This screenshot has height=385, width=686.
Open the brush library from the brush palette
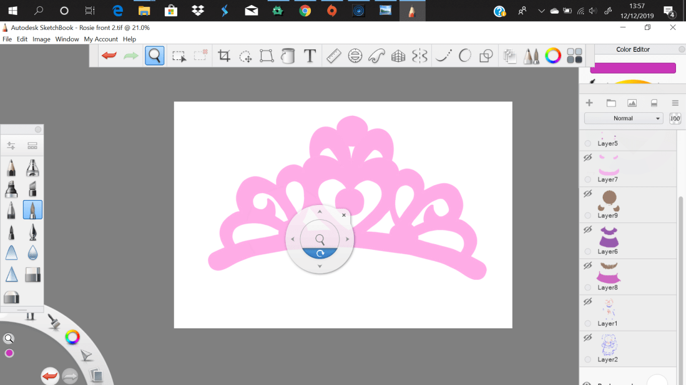pos(32,146)
